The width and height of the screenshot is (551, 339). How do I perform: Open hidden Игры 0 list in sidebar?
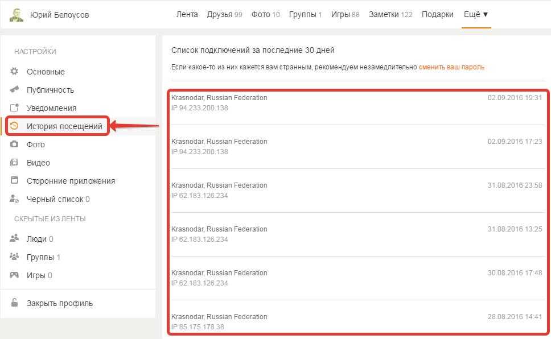coord(39,275)
